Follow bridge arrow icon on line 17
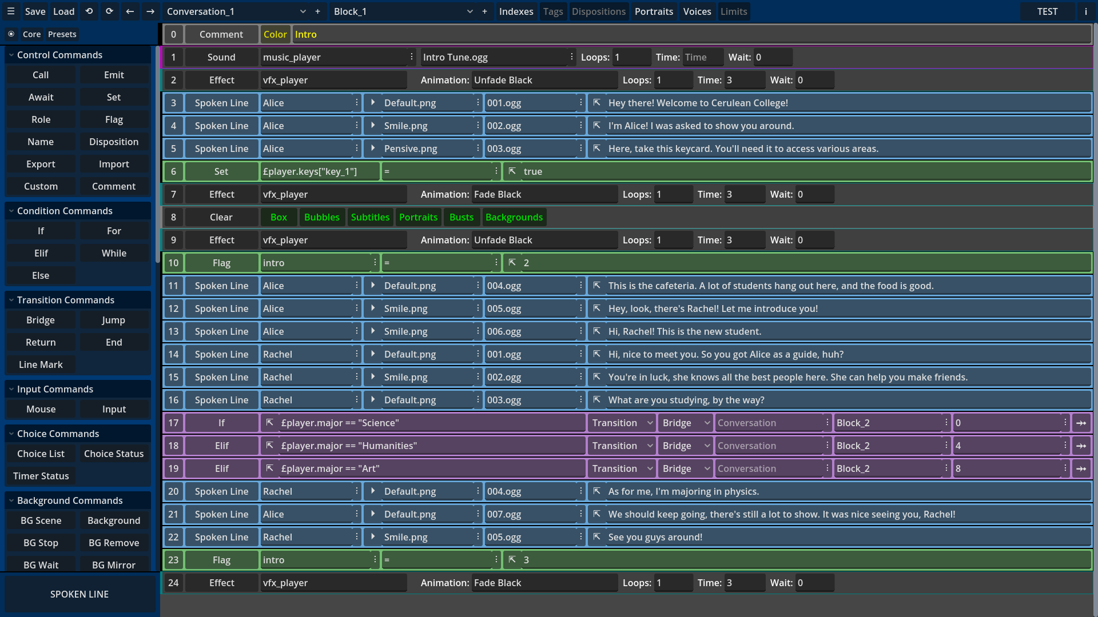This screenshot has width=1098, height=617. [1081, 423]
